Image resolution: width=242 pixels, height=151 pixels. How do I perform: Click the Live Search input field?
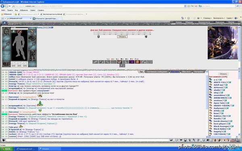point(219,6)
